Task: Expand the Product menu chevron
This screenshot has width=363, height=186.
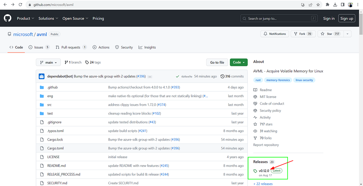Action: tap(33, 18)
